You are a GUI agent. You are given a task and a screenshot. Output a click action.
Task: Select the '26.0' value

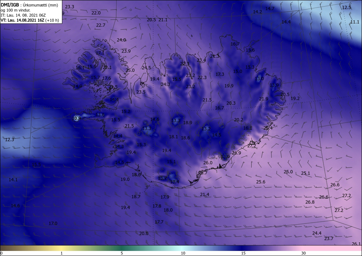[x=208, y=162]
